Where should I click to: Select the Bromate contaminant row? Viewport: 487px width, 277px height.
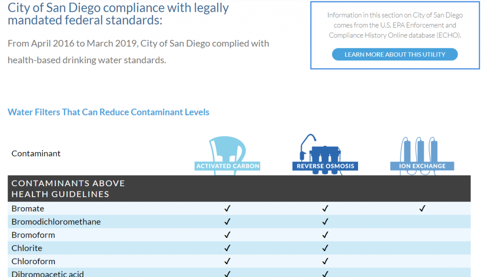[x=239, y=209]
